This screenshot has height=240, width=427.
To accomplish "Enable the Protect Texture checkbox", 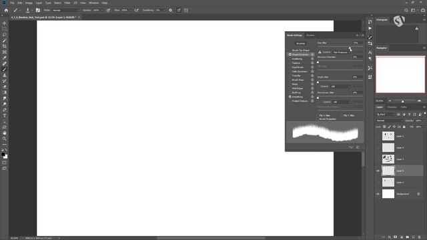I will [290, 101].
